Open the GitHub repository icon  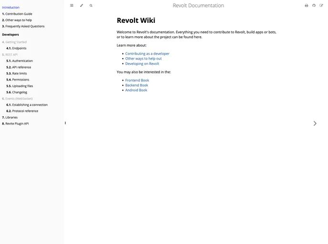click(314, 5)
